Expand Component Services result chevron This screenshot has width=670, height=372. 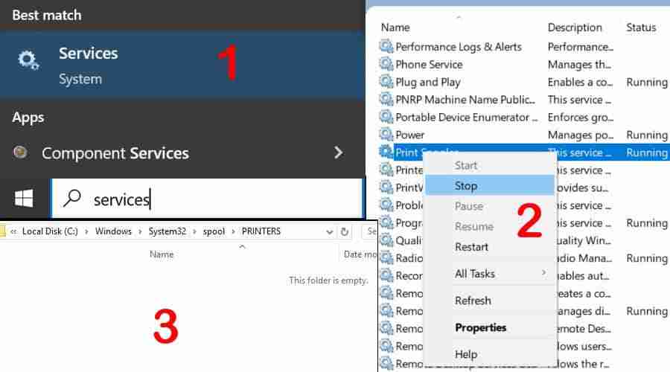click(338, 153)
